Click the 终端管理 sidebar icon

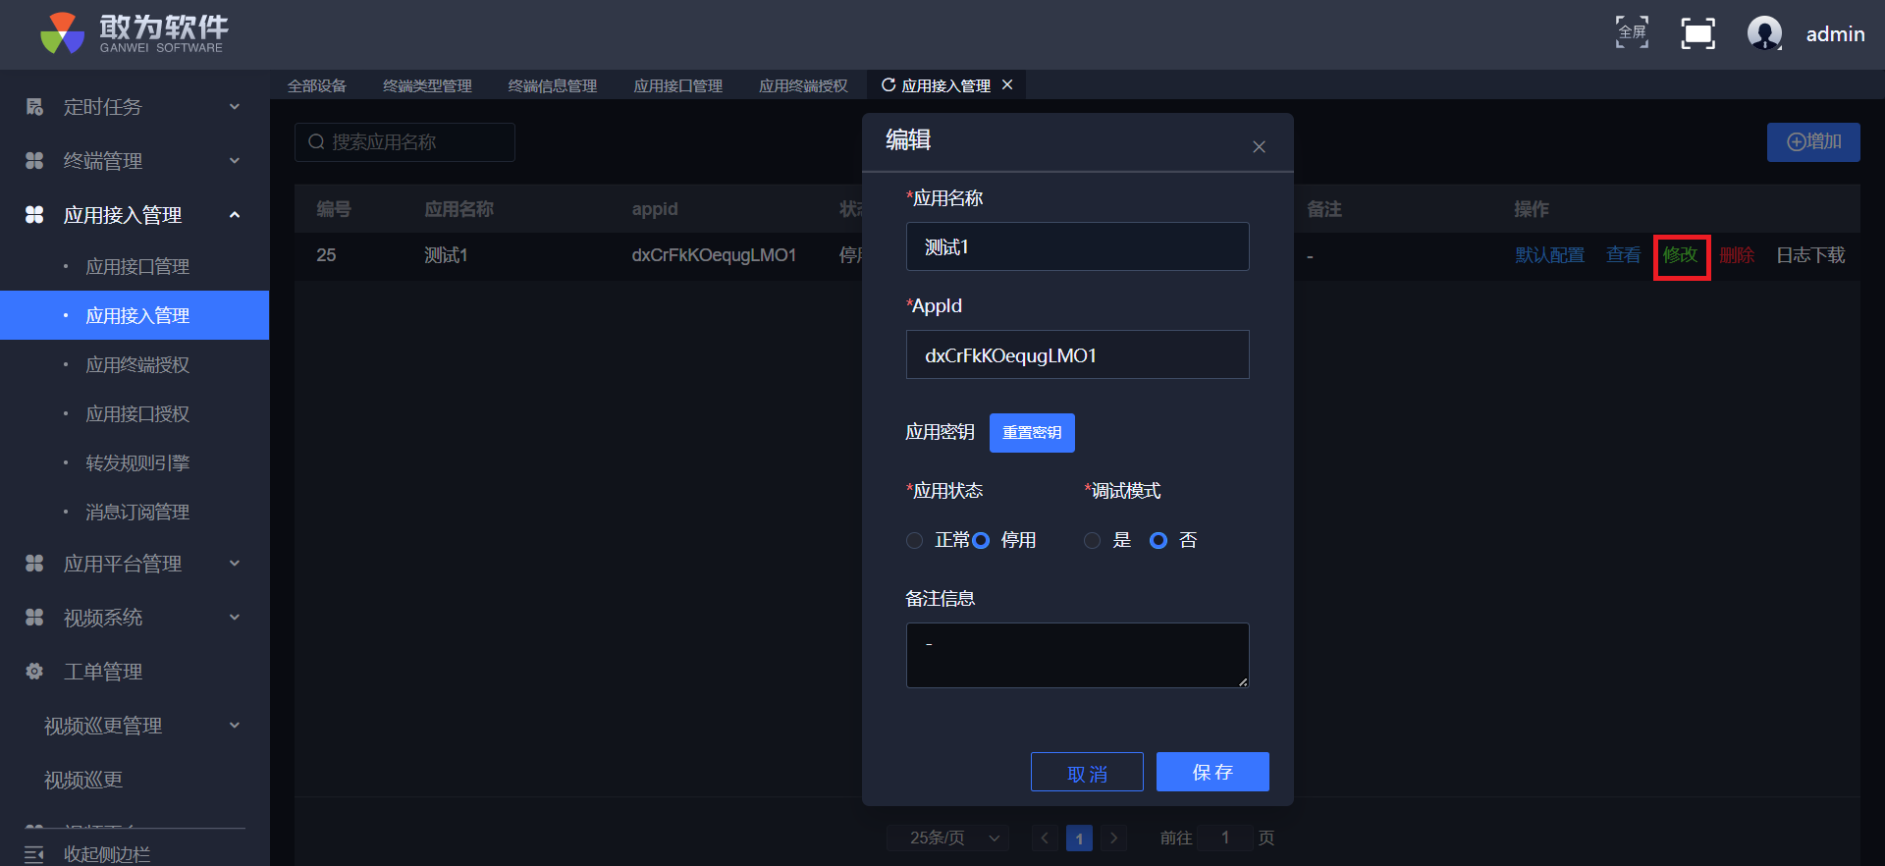pyautogui.click(x=34, y=161)
